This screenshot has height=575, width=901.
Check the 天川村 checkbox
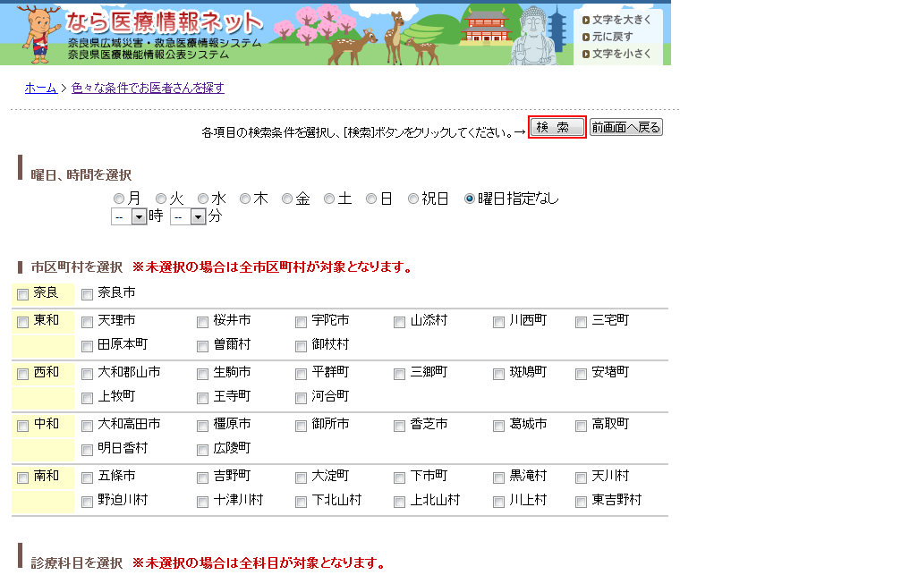coord(582,478)
